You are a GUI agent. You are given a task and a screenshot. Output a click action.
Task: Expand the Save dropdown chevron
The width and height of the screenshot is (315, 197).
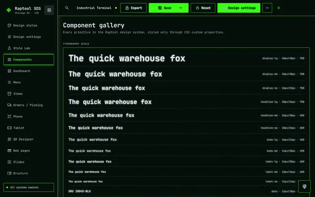tap(181, 8)
